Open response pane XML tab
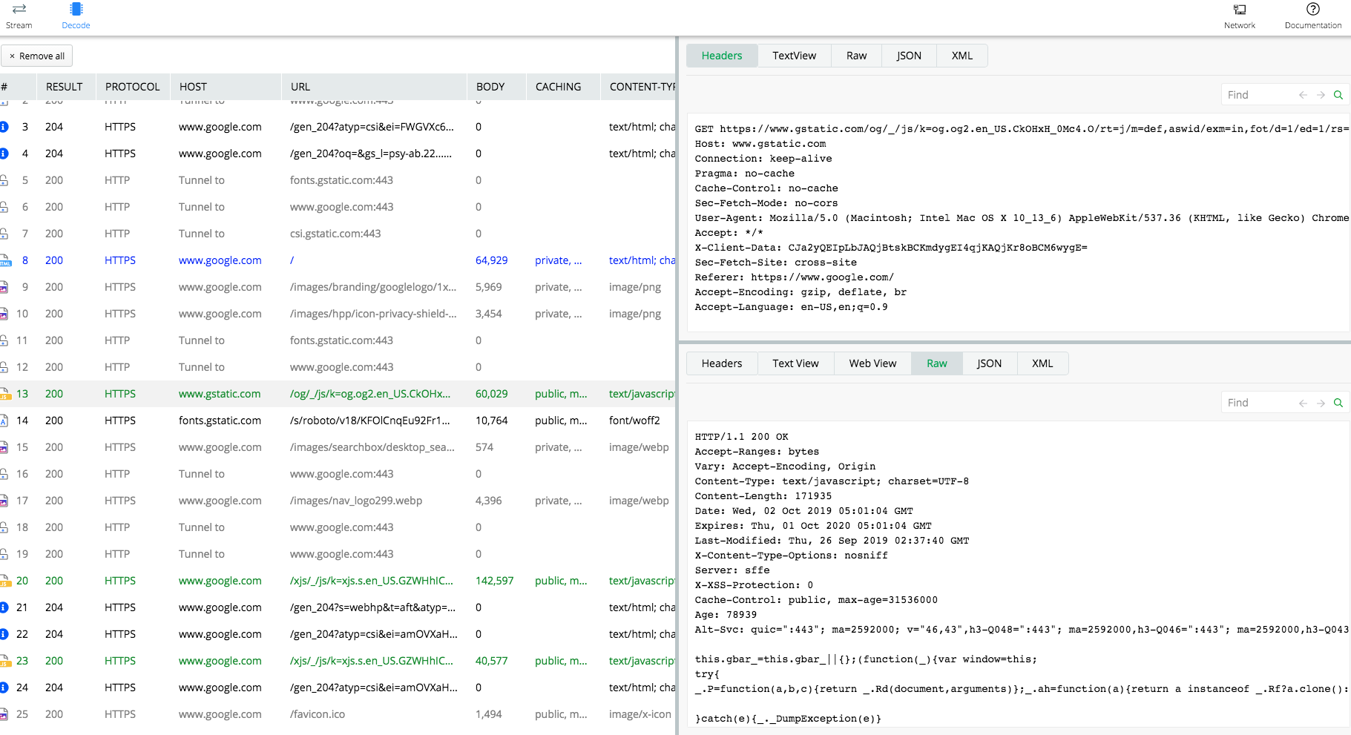This screenshot has width=1351, height=735. 1042,363
